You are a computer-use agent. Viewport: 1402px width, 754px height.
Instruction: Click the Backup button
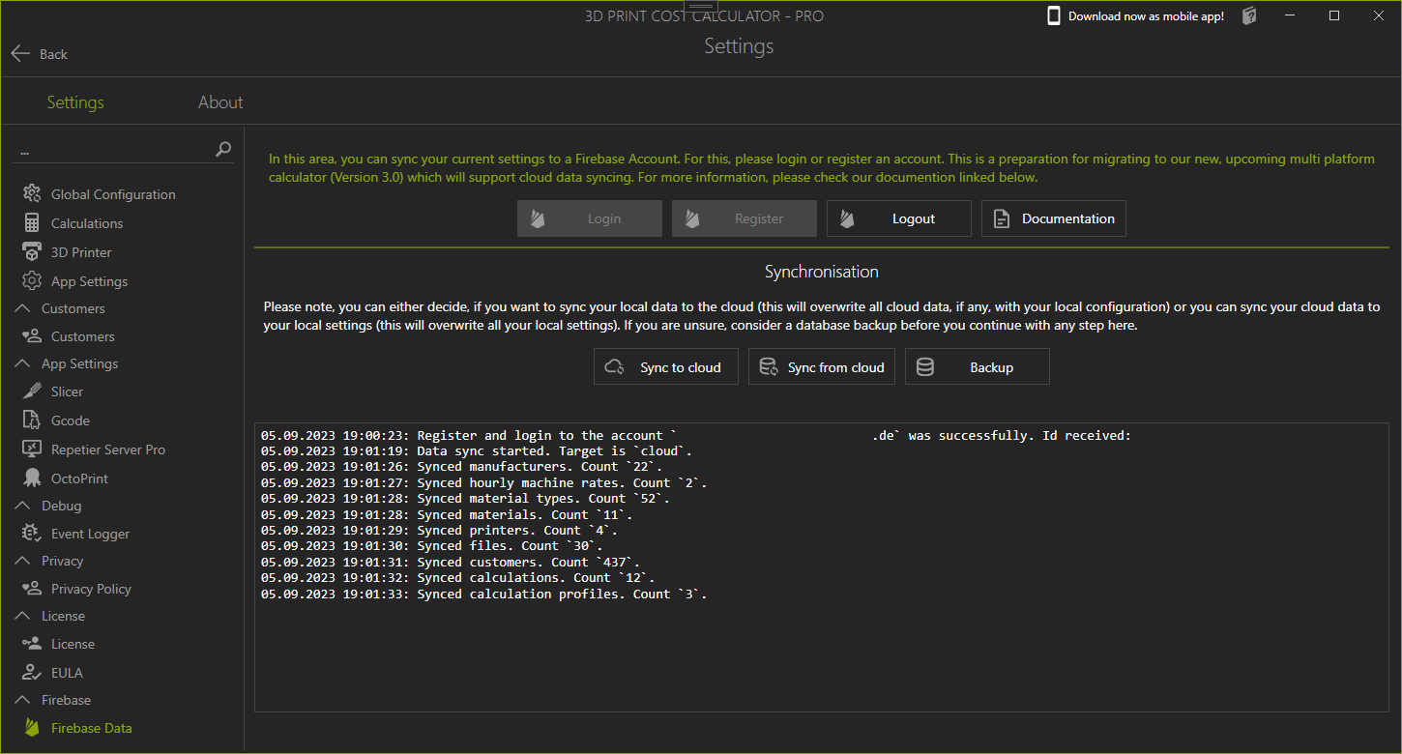point(978,367)
